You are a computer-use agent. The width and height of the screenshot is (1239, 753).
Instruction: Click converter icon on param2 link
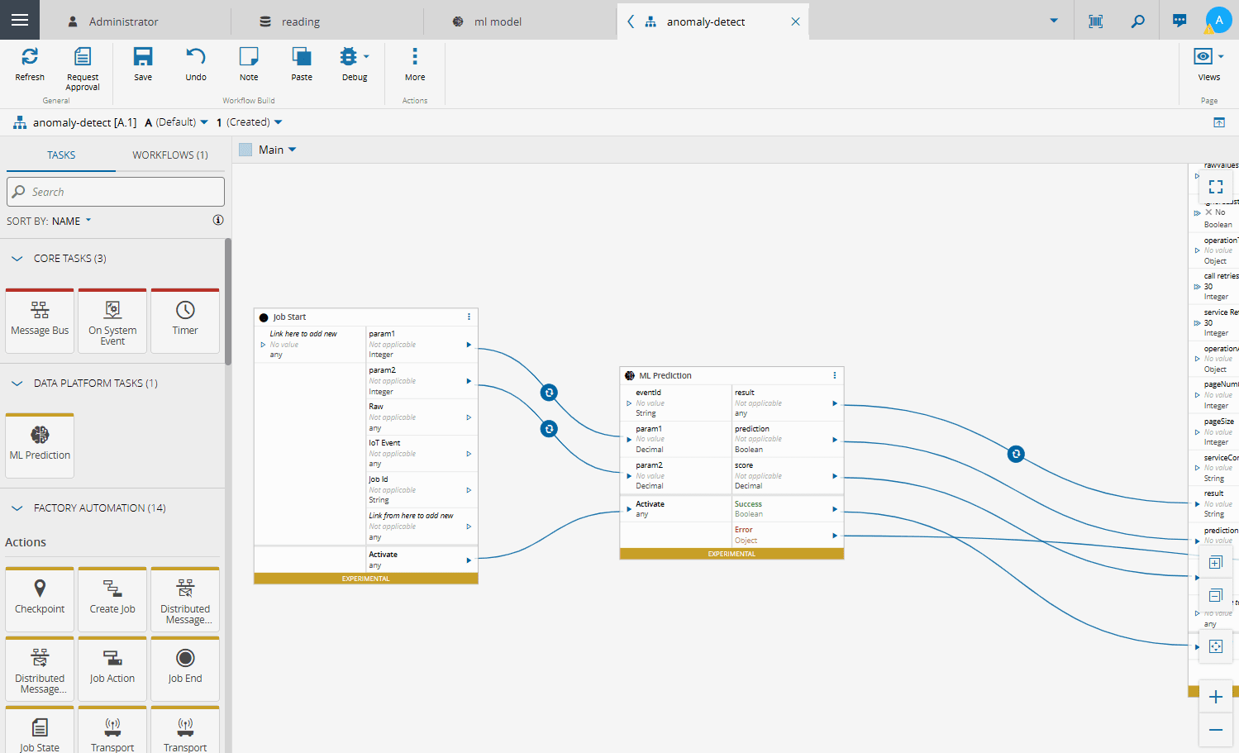click(x=549, y=429)
